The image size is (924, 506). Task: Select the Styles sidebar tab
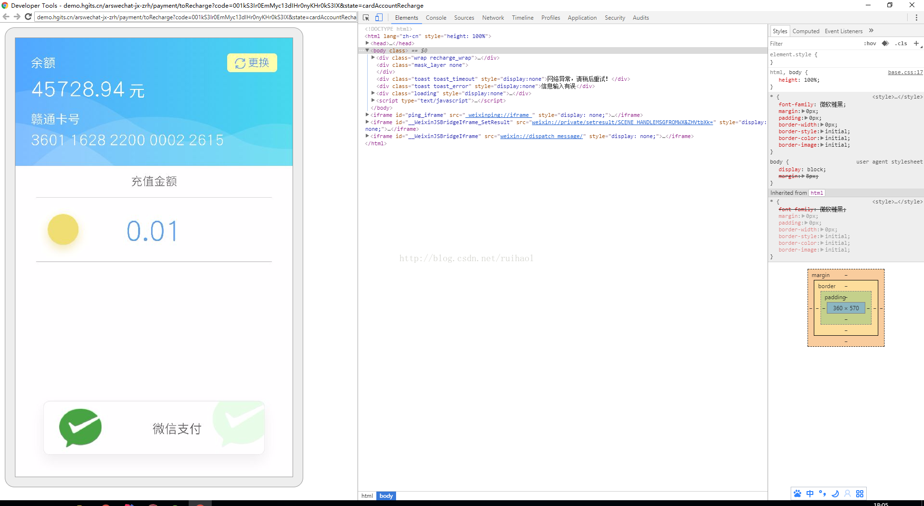pos(780,31)
